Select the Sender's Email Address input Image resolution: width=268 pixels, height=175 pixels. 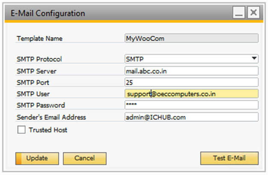tap(191, 117)
